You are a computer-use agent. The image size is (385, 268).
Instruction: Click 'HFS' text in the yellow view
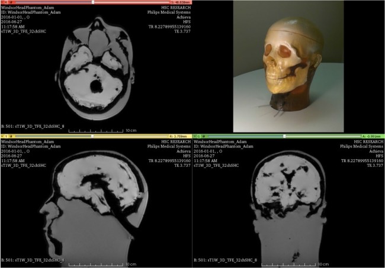click(x=187, y=156)
